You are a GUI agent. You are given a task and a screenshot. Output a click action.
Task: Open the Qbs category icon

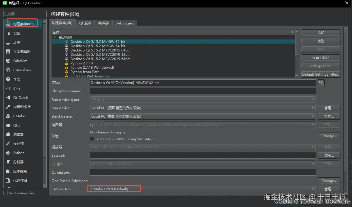(8, 125)
